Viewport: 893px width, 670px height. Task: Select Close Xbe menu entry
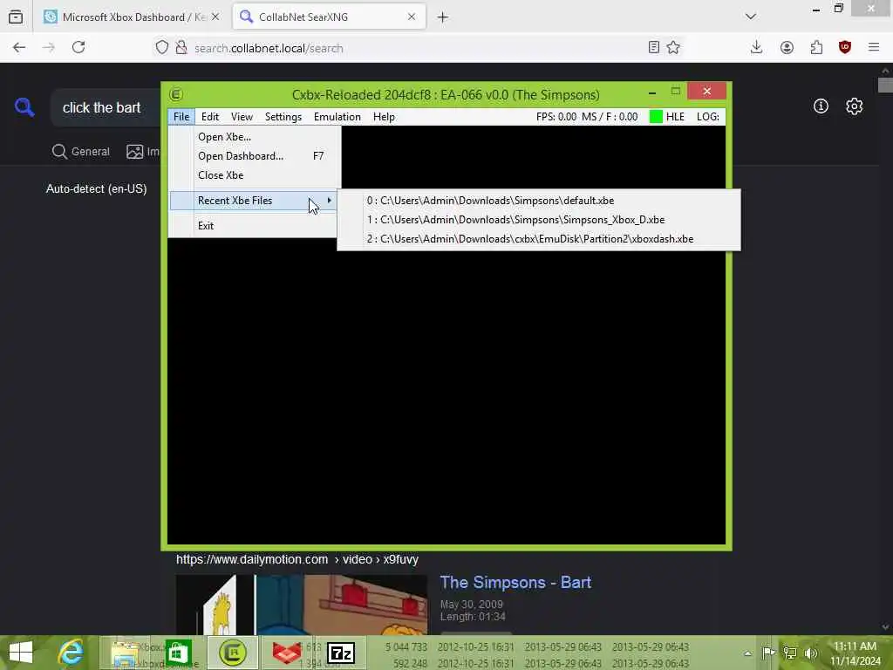[x=255, y=175]
